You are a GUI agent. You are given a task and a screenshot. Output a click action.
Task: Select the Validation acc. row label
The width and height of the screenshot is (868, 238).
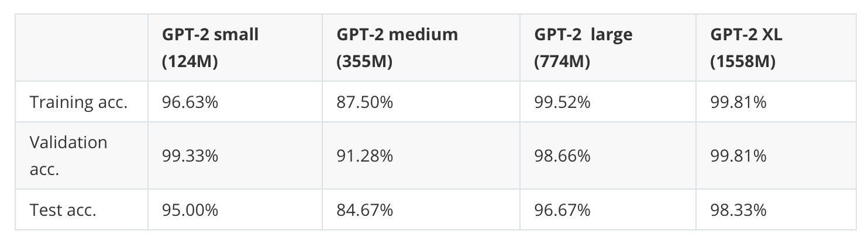point(69,156)
